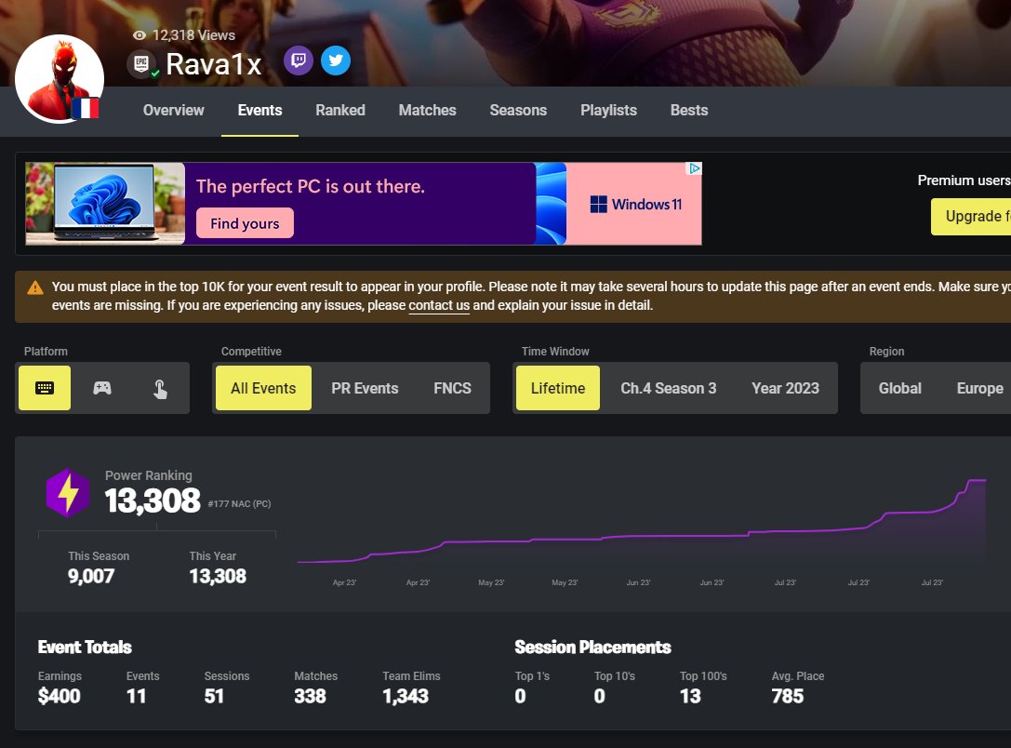Switch to the Events tab
Viewport: 1011px width, 748px height.
[x=259, y=111]
